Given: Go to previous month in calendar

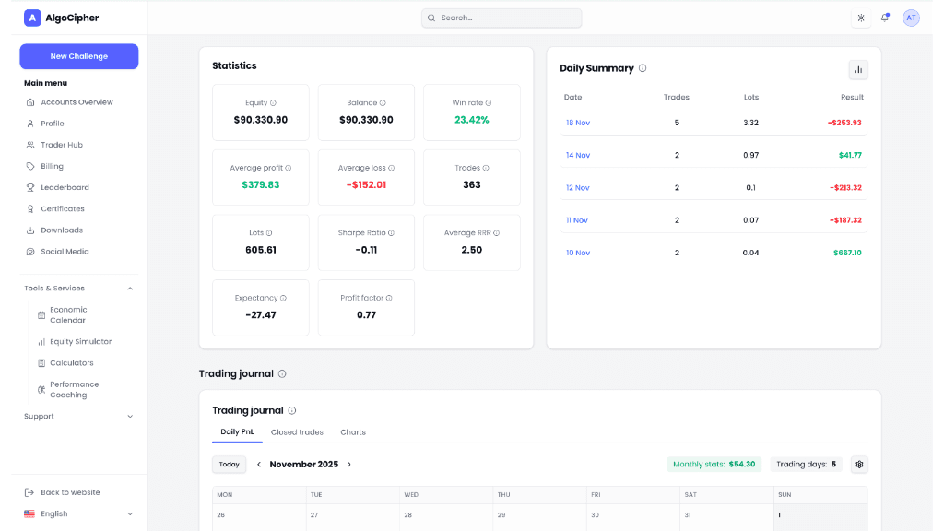Looking at the screenshot, I should 259,465.
